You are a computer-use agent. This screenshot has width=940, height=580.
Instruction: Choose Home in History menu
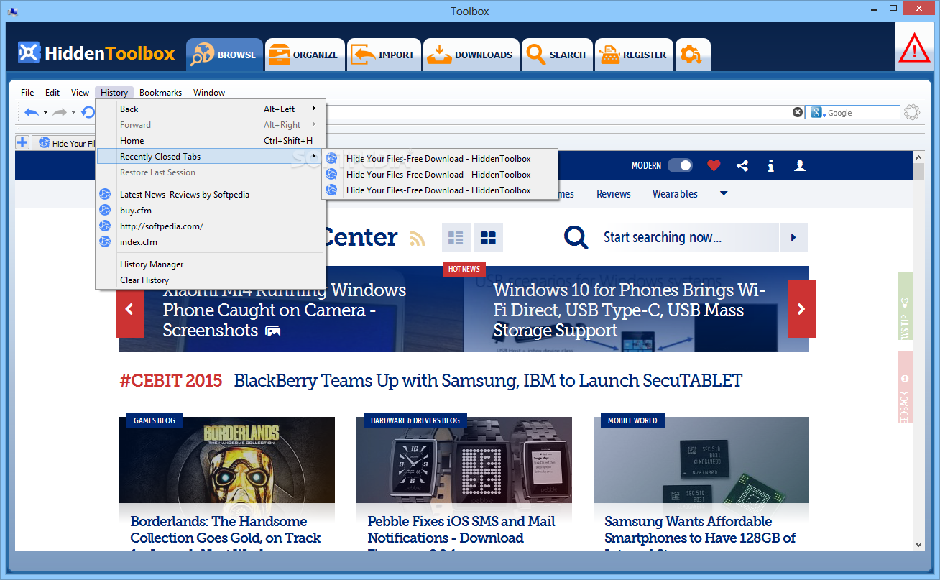tap(211, 141)
